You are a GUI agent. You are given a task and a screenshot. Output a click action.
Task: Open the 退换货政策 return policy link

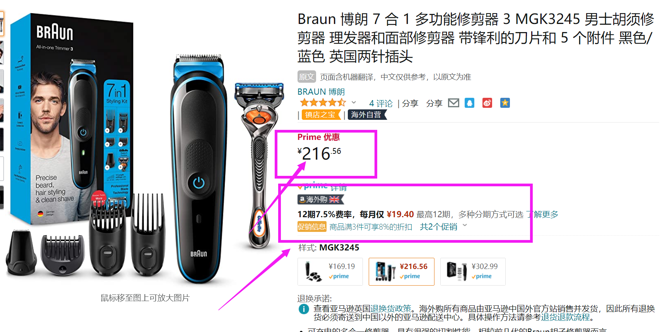[x=391, y=308]
